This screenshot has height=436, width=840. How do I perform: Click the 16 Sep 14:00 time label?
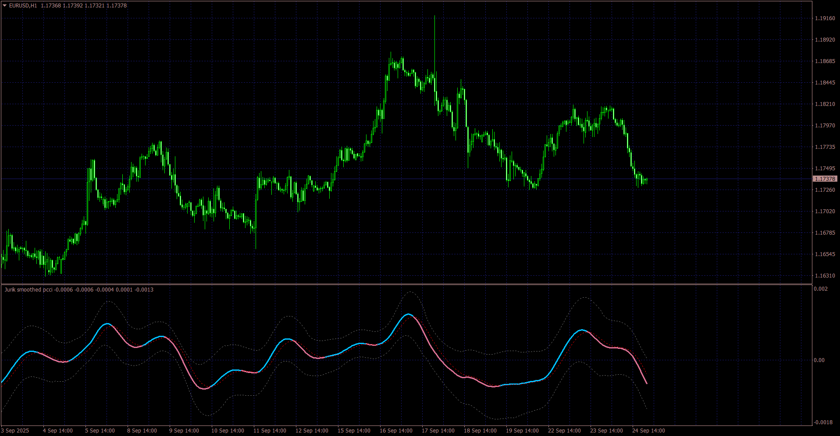(396, 431)
